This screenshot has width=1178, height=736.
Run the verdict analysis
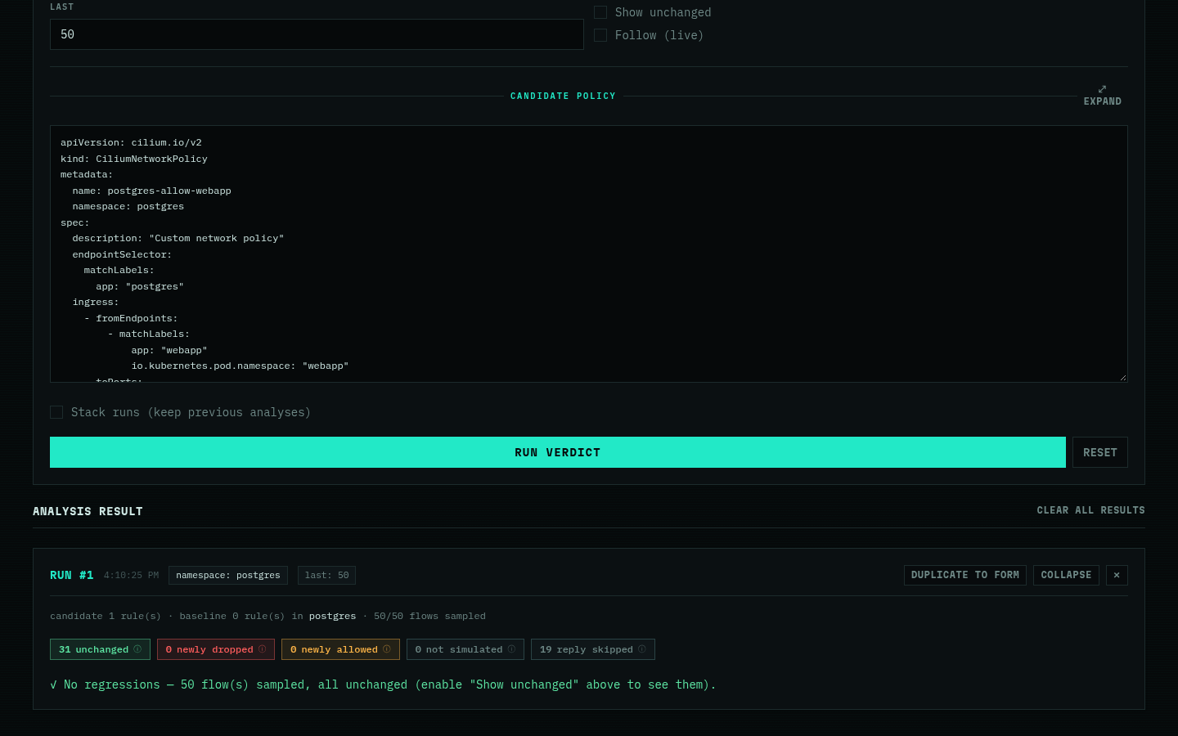pyautogui.click(x=558, y=452)
